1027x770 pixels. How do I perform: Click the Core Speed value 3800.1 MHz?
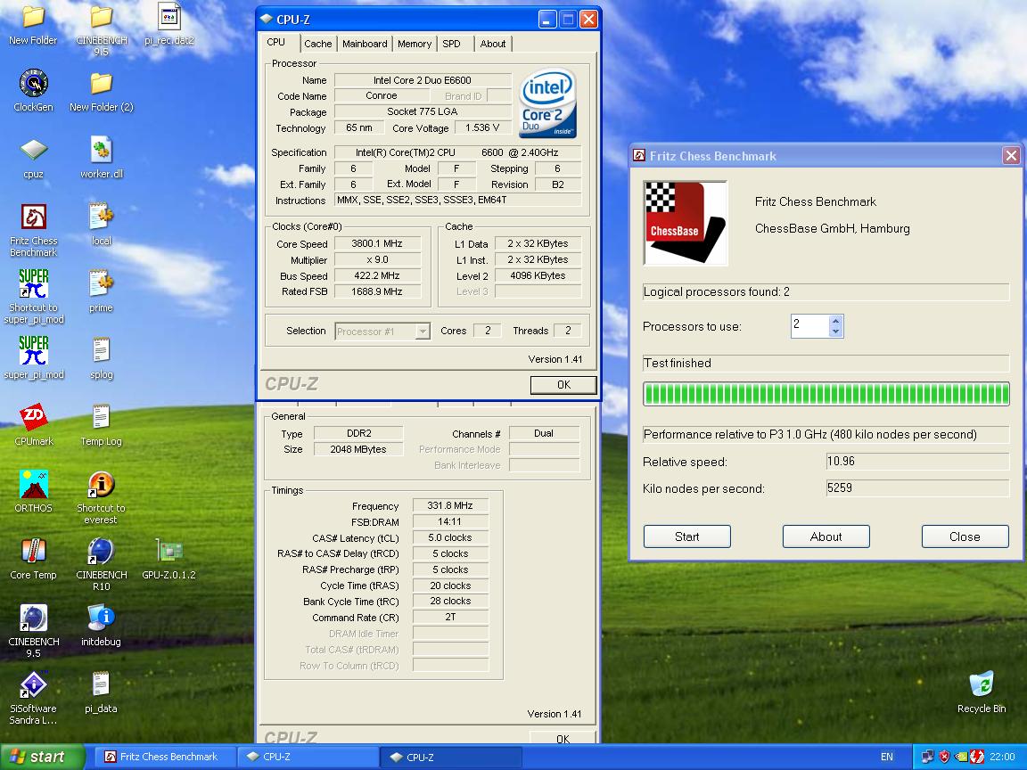[x=377, y=243]
